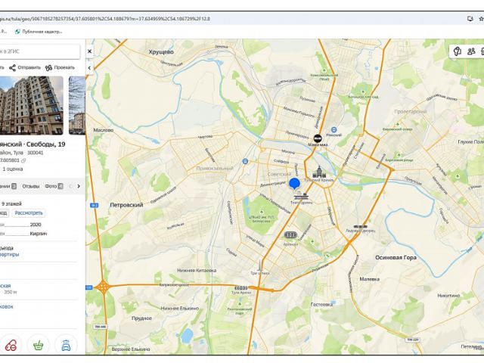This screenshot has height=363, width=484.
Task: Open the Фото tab
Action: pos(54,186)
